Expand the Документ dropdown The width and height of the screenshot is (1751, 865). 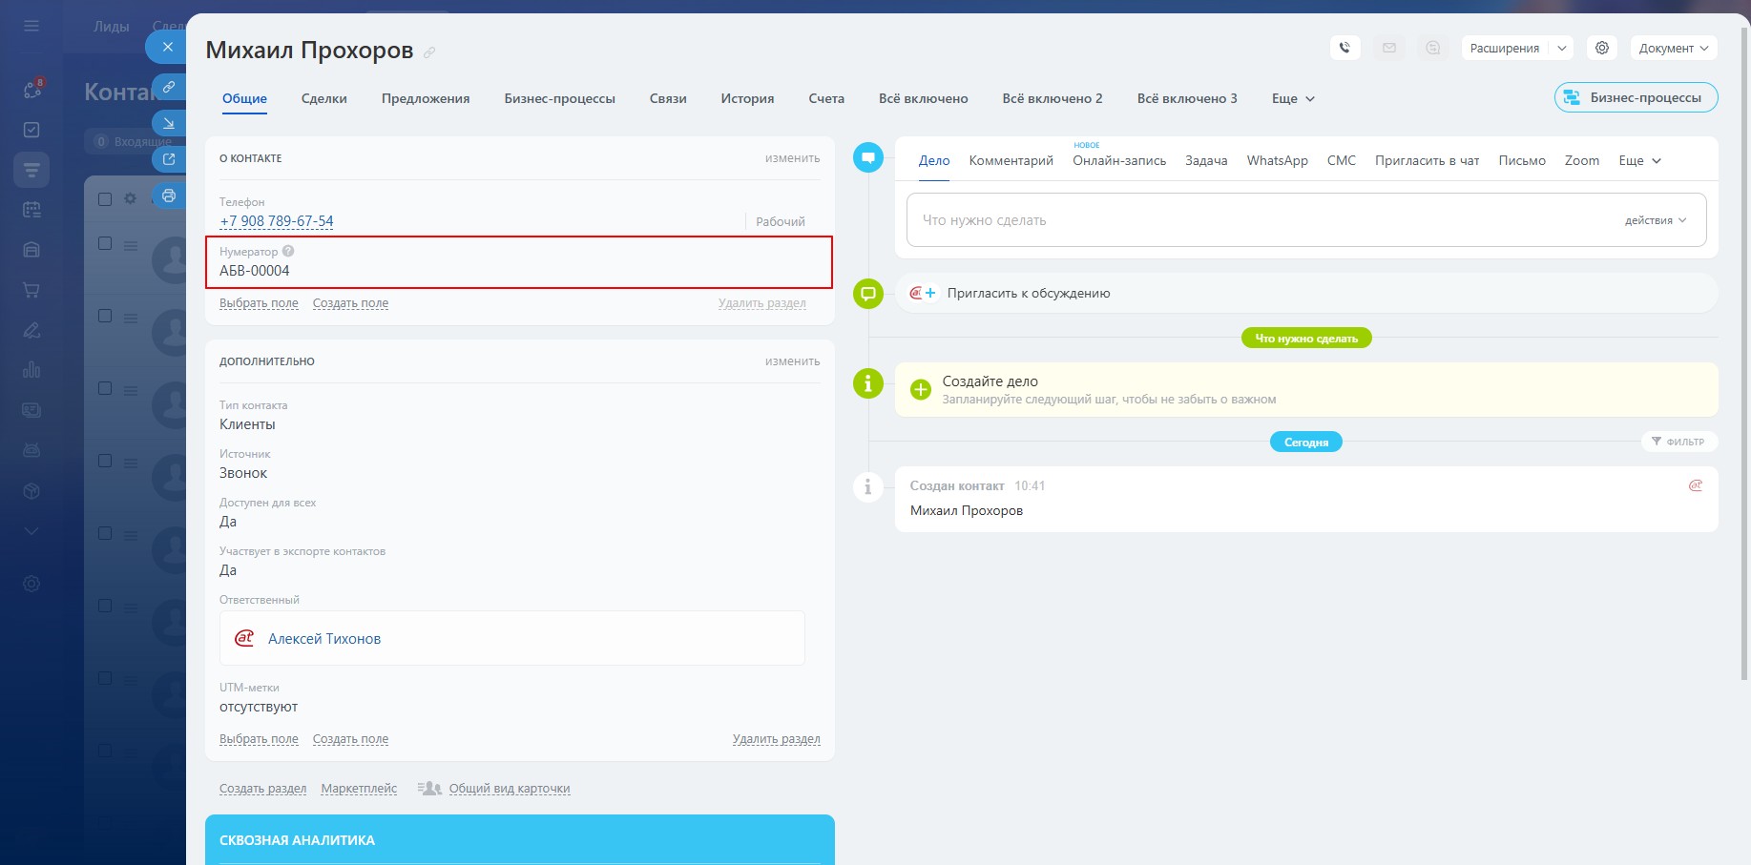click(x=1674, y=48)
